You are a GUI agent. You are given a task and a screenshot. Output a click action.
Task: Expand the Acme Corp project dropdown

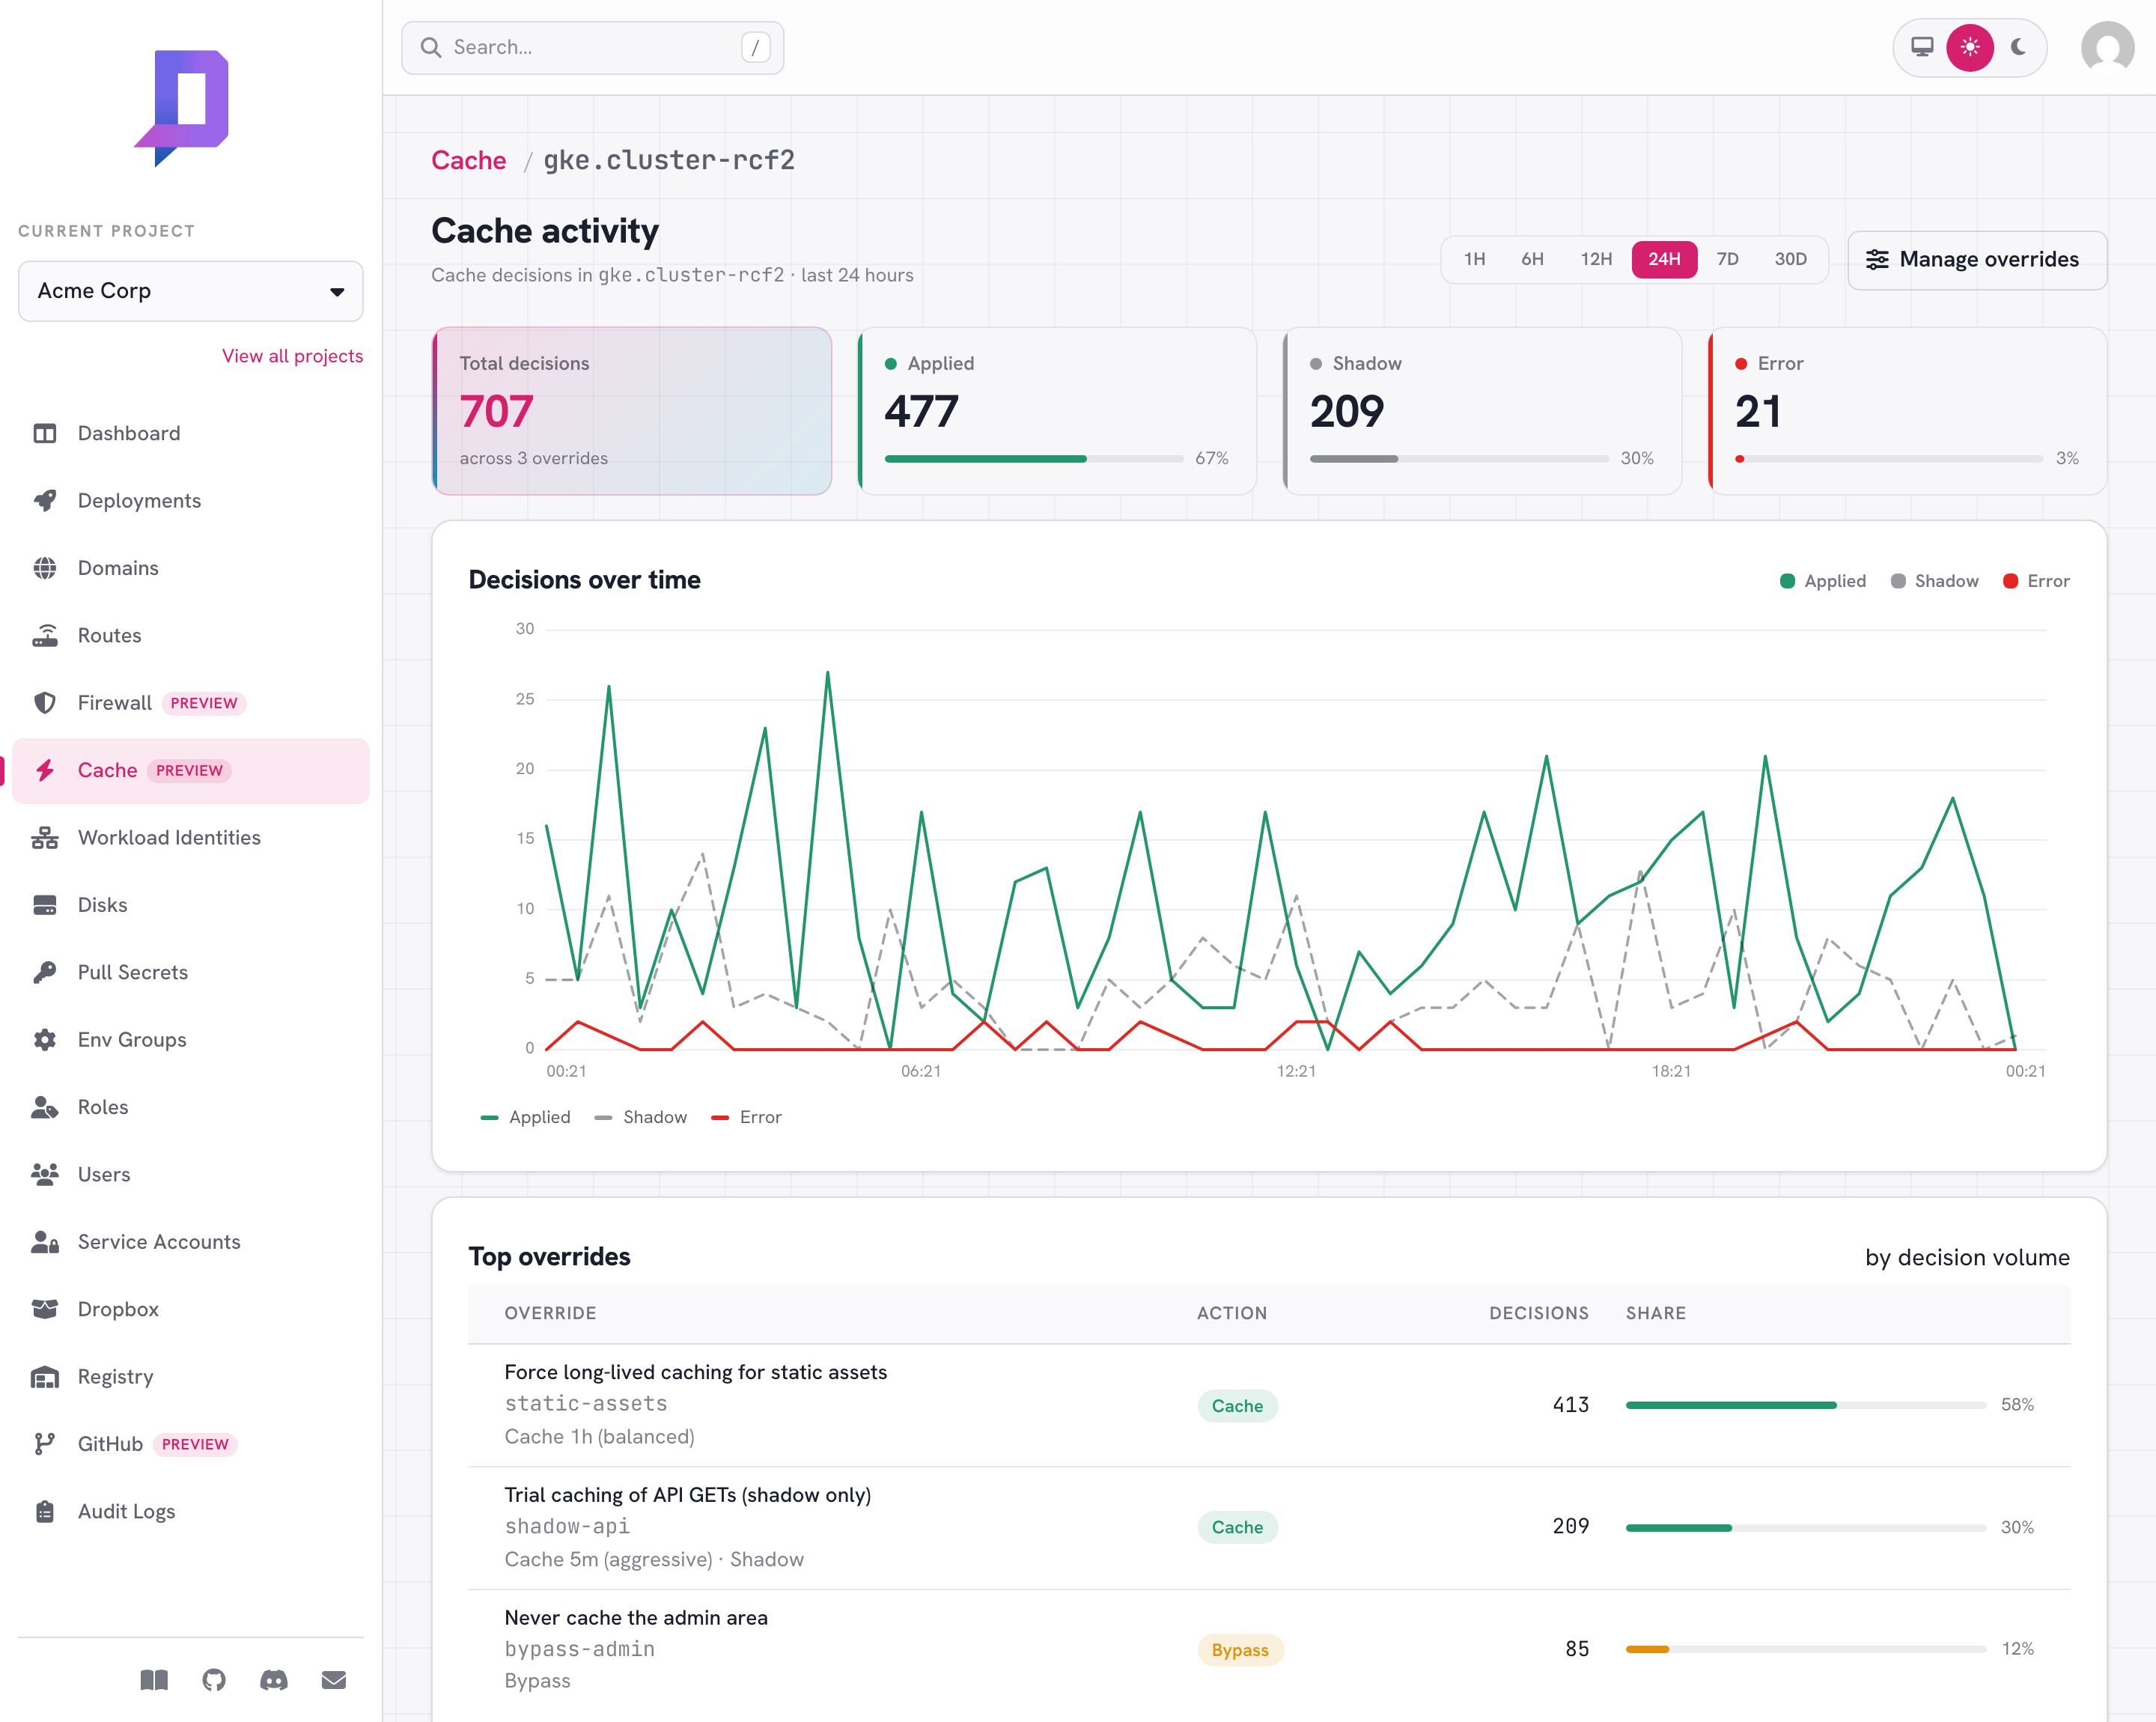click(191, 291)
